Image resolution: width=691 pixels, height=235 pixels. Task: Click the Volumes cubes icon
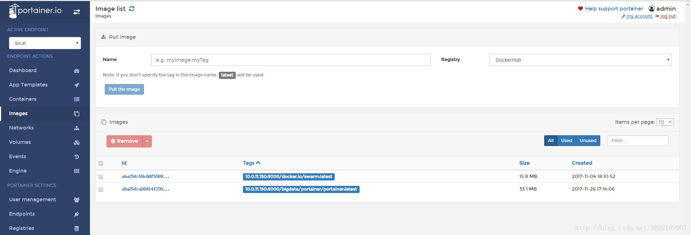77,142
